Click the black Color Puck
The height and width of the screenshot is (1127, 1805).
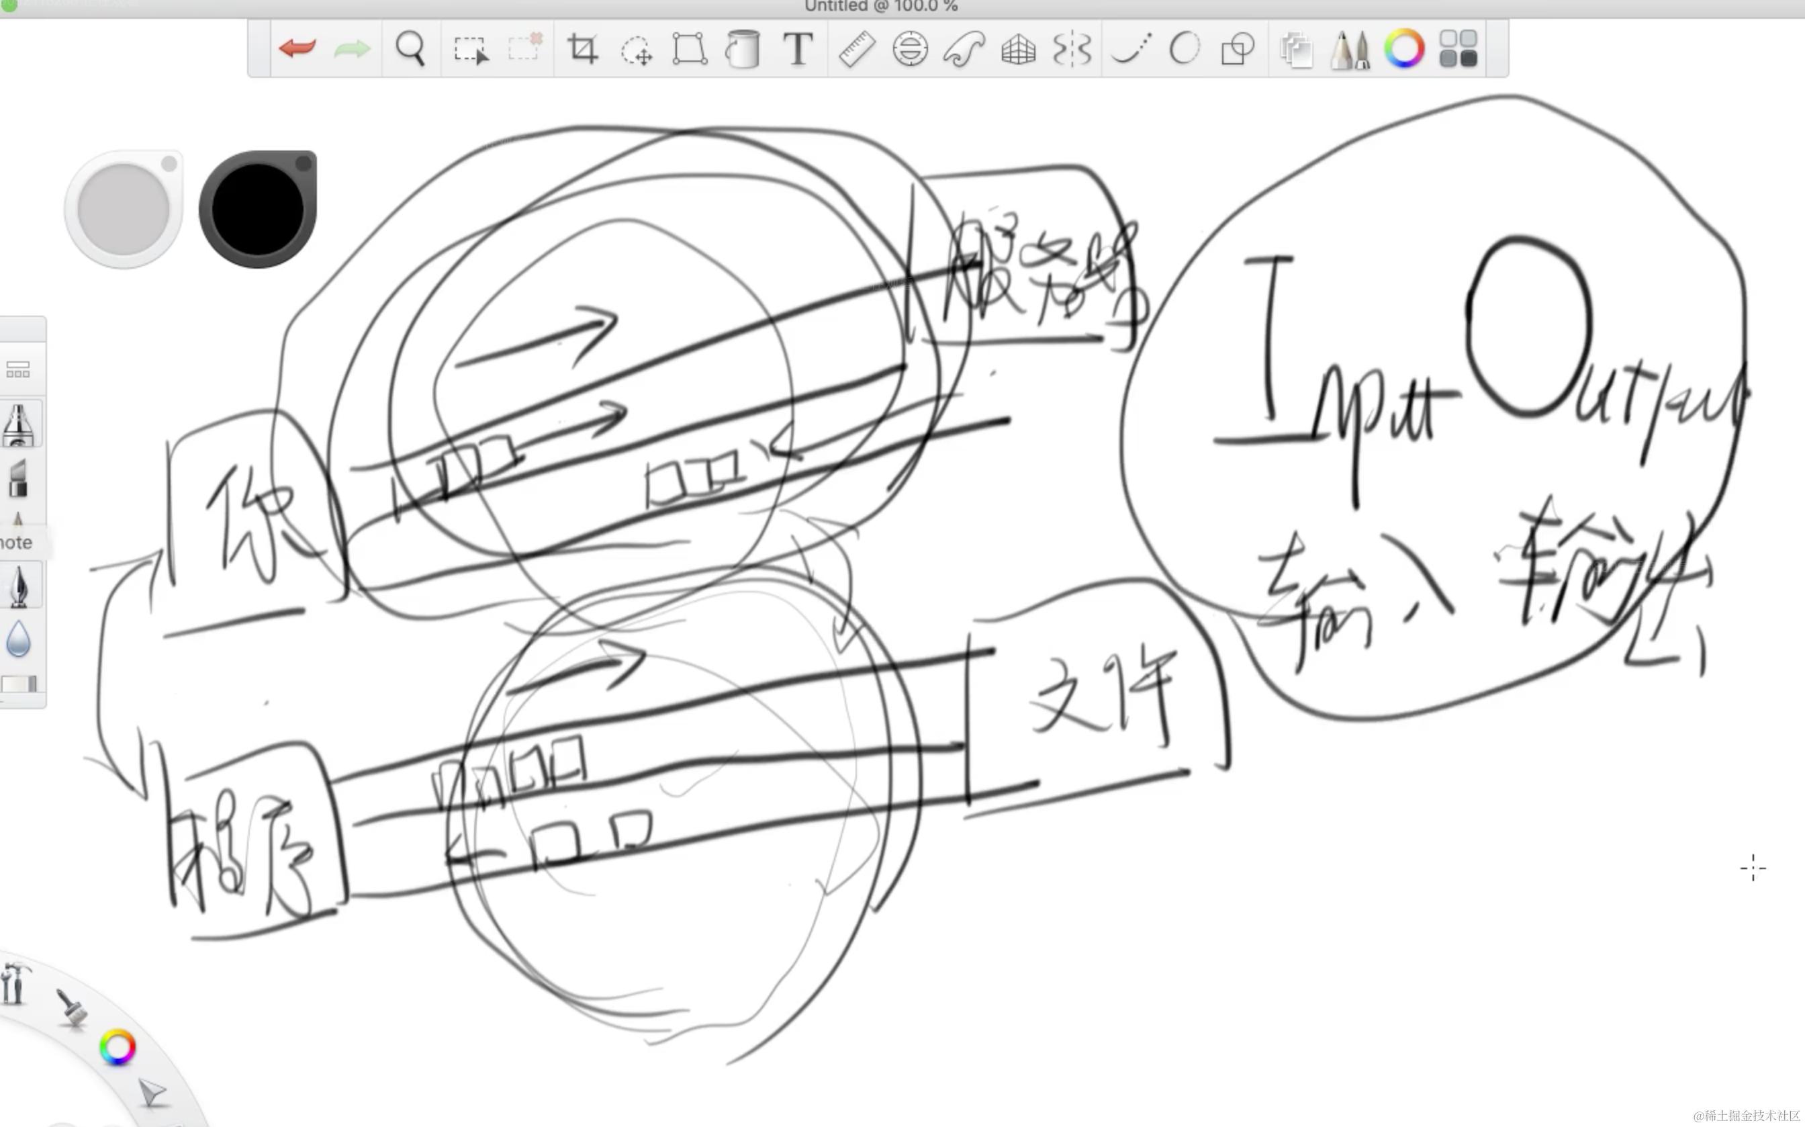pyautogui.click(x=258, y=210)
